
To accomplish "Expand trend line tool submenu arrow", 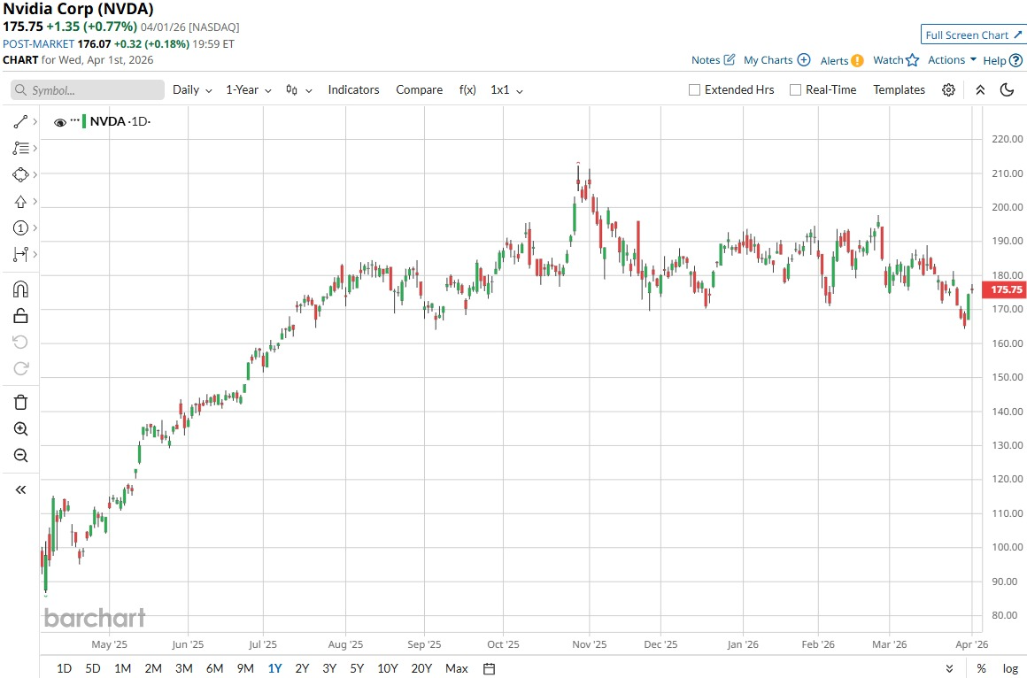I will tap(35, 121).
